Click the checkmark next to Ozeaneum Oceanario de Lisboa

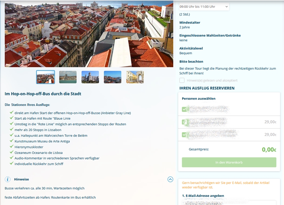[x=12, y=152]
